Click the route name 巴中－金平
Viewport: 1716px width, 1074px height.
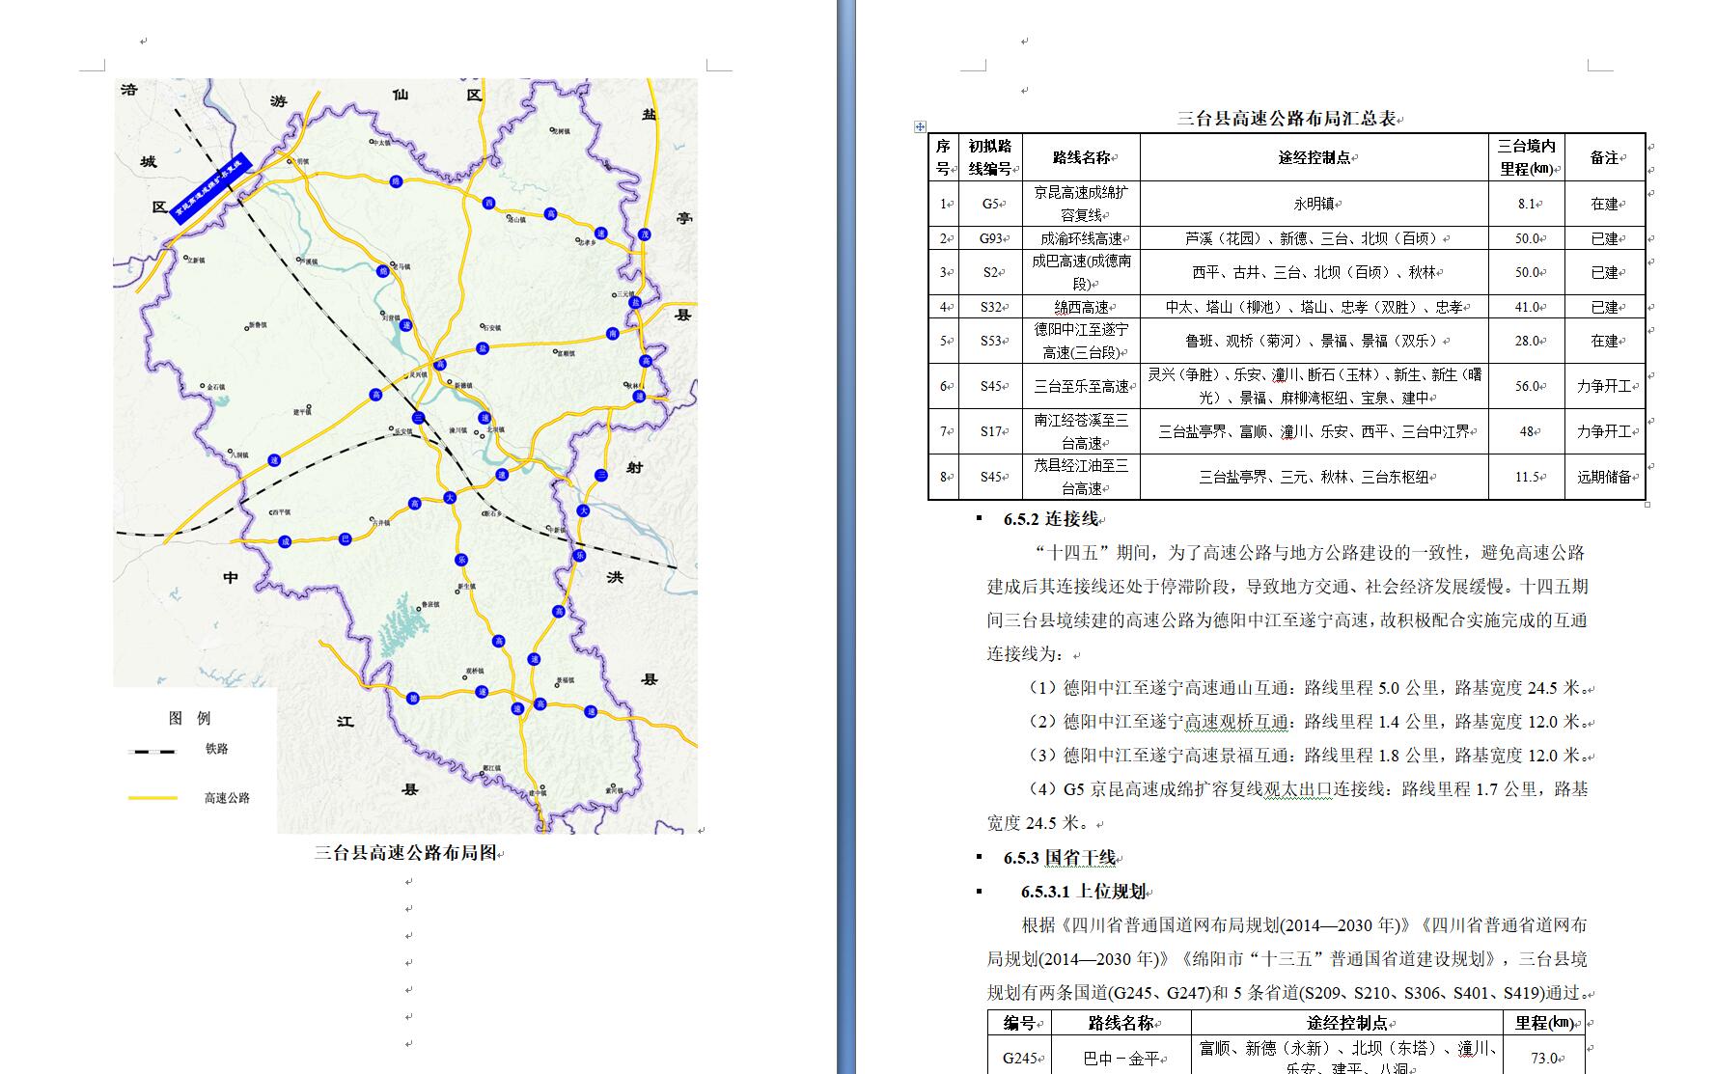pos(1121,1058)
